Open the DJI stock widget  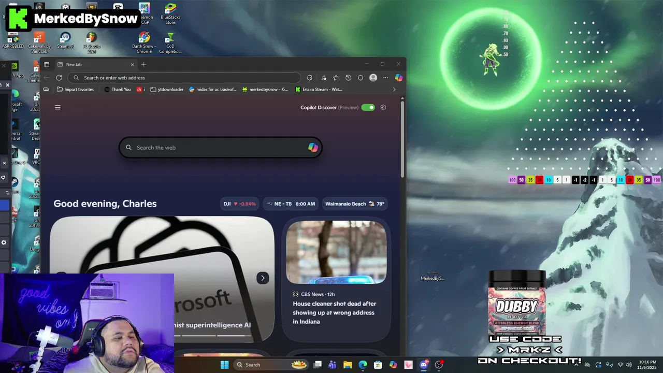click(239, 204)
